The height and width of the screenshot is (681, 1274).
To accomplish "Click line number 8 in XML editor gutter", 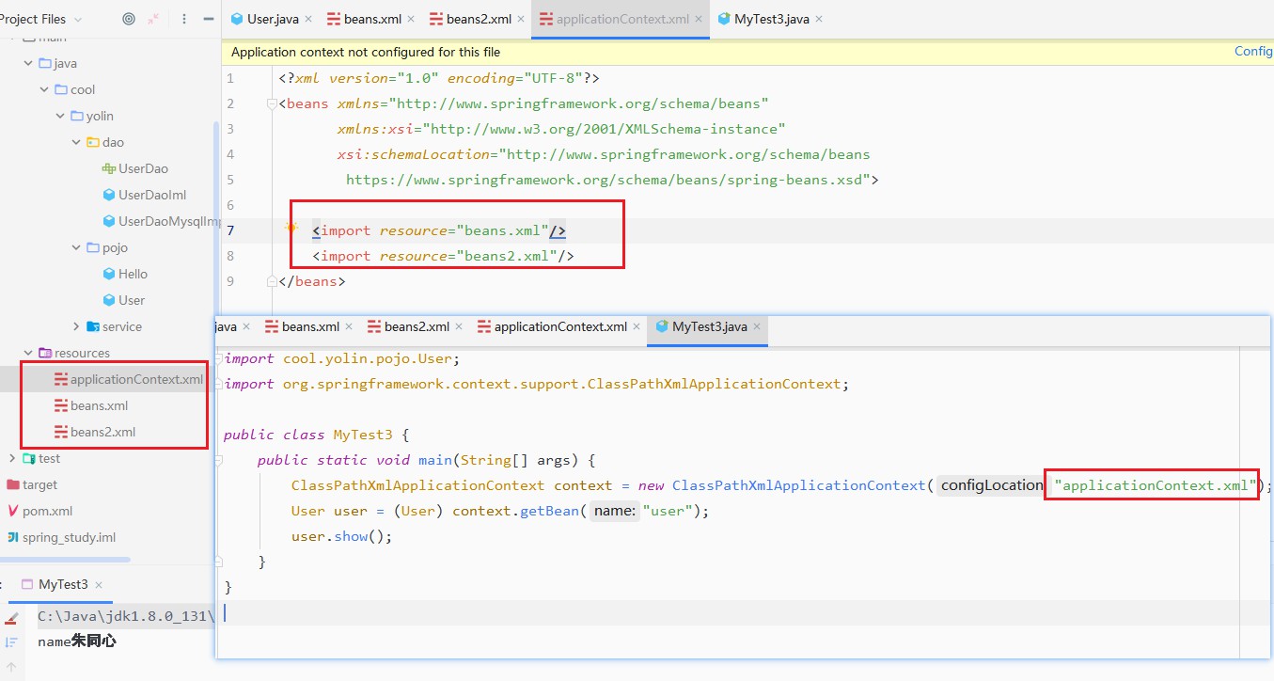I will click(230, 256).
